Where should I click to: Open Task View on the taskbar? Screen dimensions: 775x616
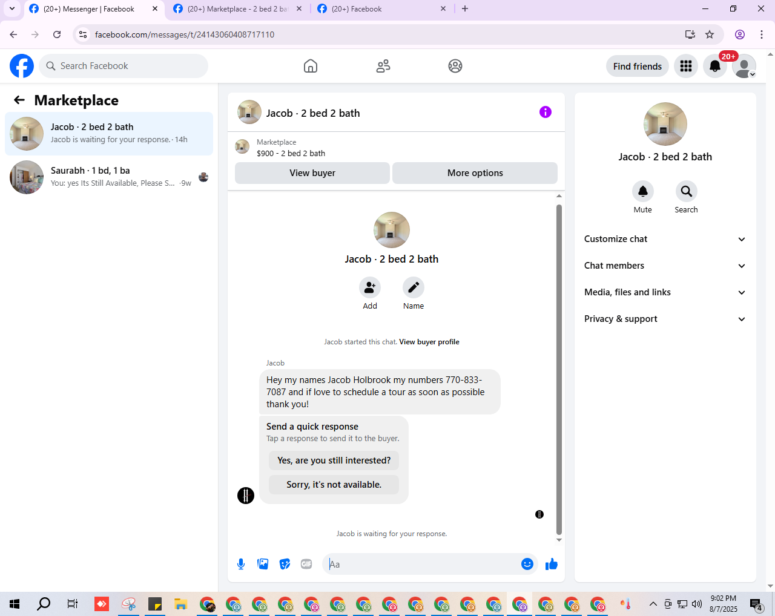[x=73, y=604]
